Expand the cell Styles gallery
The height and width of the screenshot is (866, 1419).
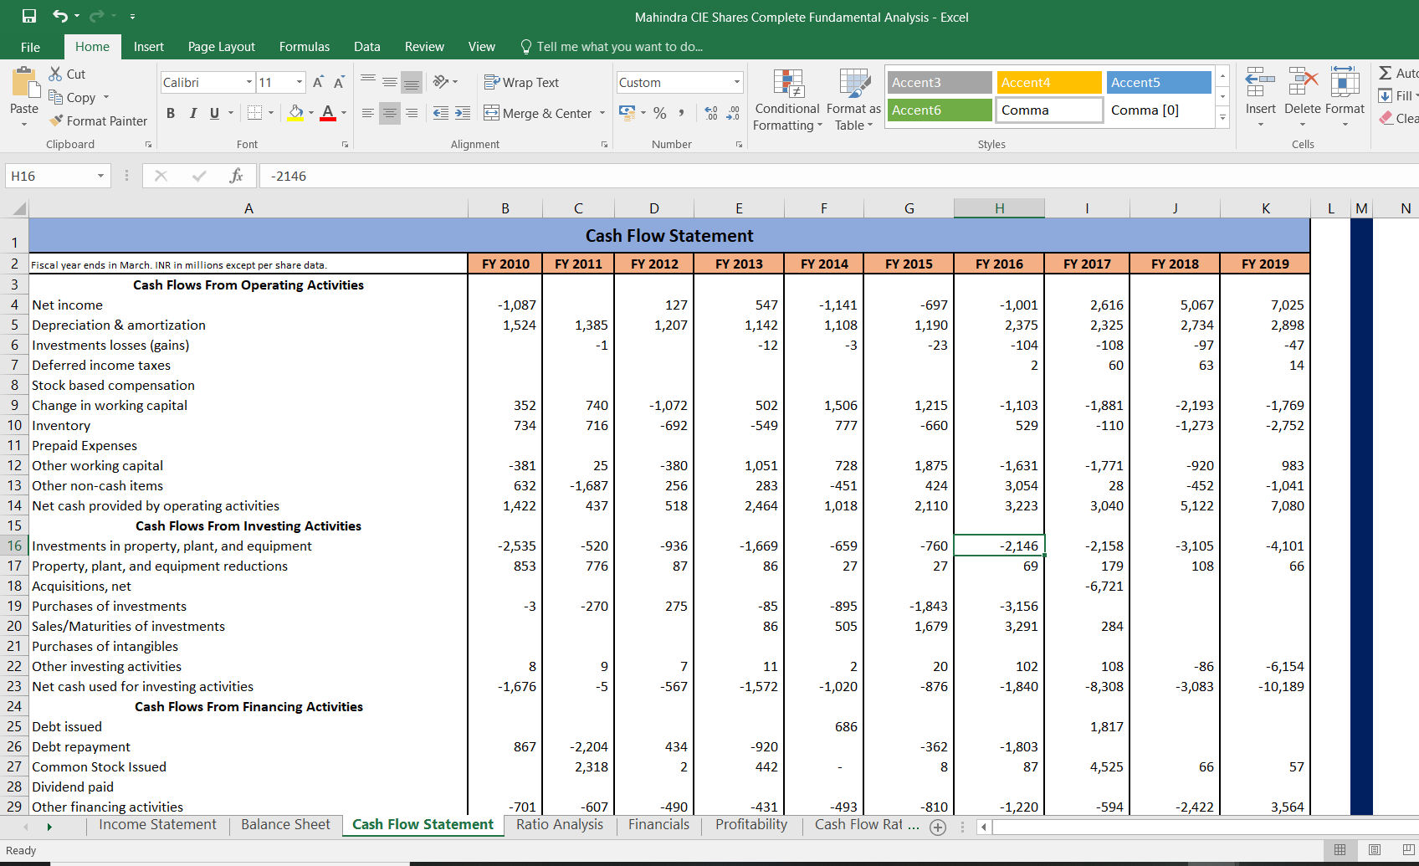(x=1222, y=118)
